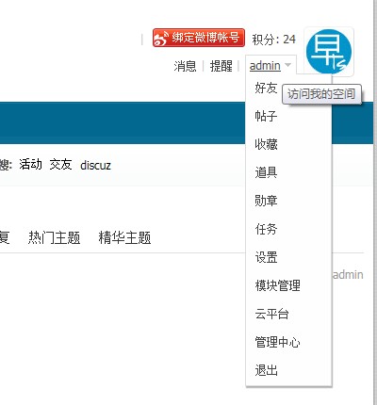Click the Weibo logo icon on the red button
The width and height of the screenshot is (377, 405).
tap(161, 39)
